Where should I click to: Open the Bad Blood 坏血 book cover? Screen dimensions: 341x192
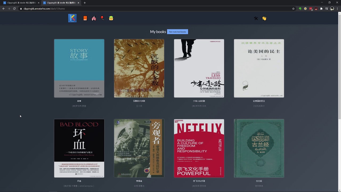[79, 148]
